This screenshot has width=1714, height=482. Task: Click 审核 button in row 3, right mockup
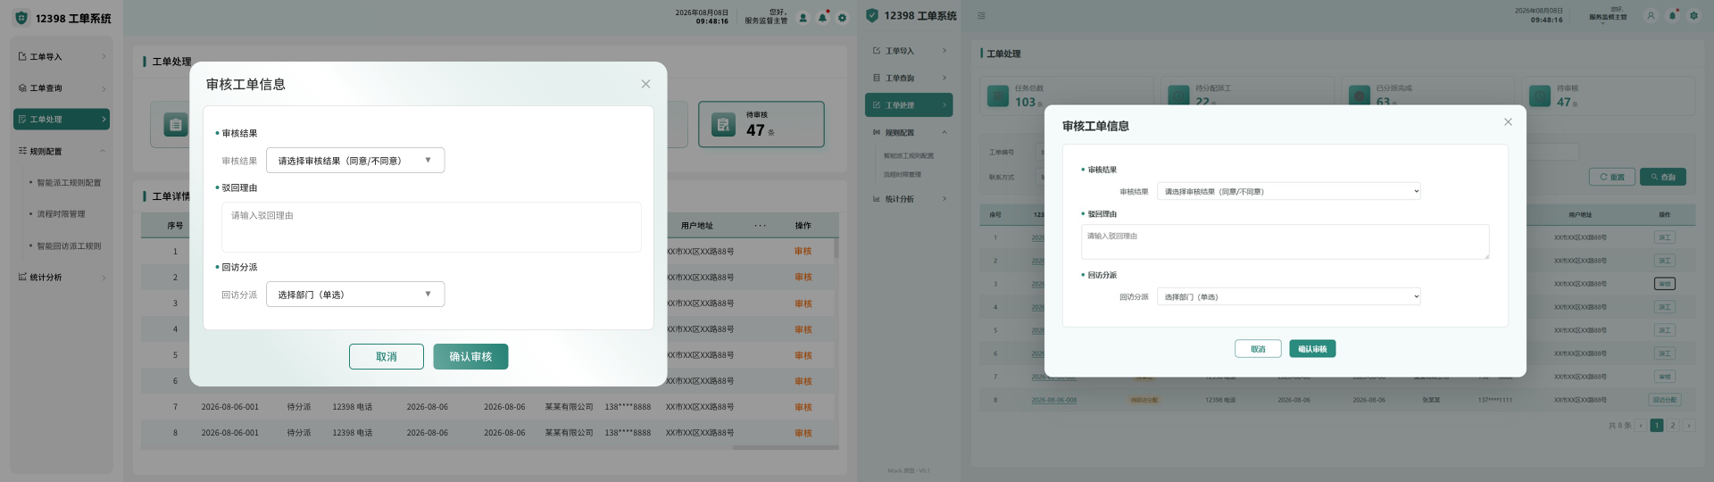(1665, 284)
